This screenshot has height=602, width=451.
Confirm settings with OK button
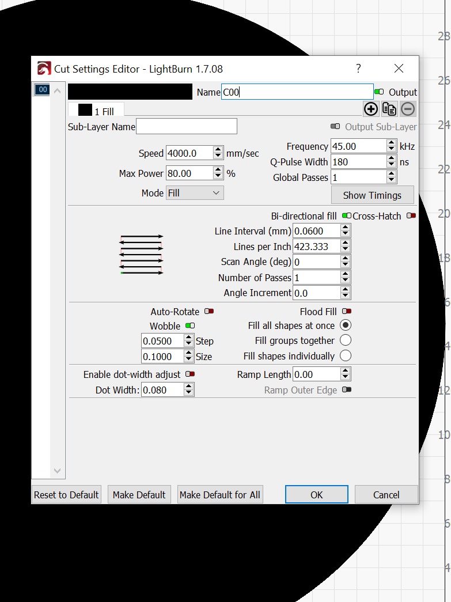(x=317, y=494)
